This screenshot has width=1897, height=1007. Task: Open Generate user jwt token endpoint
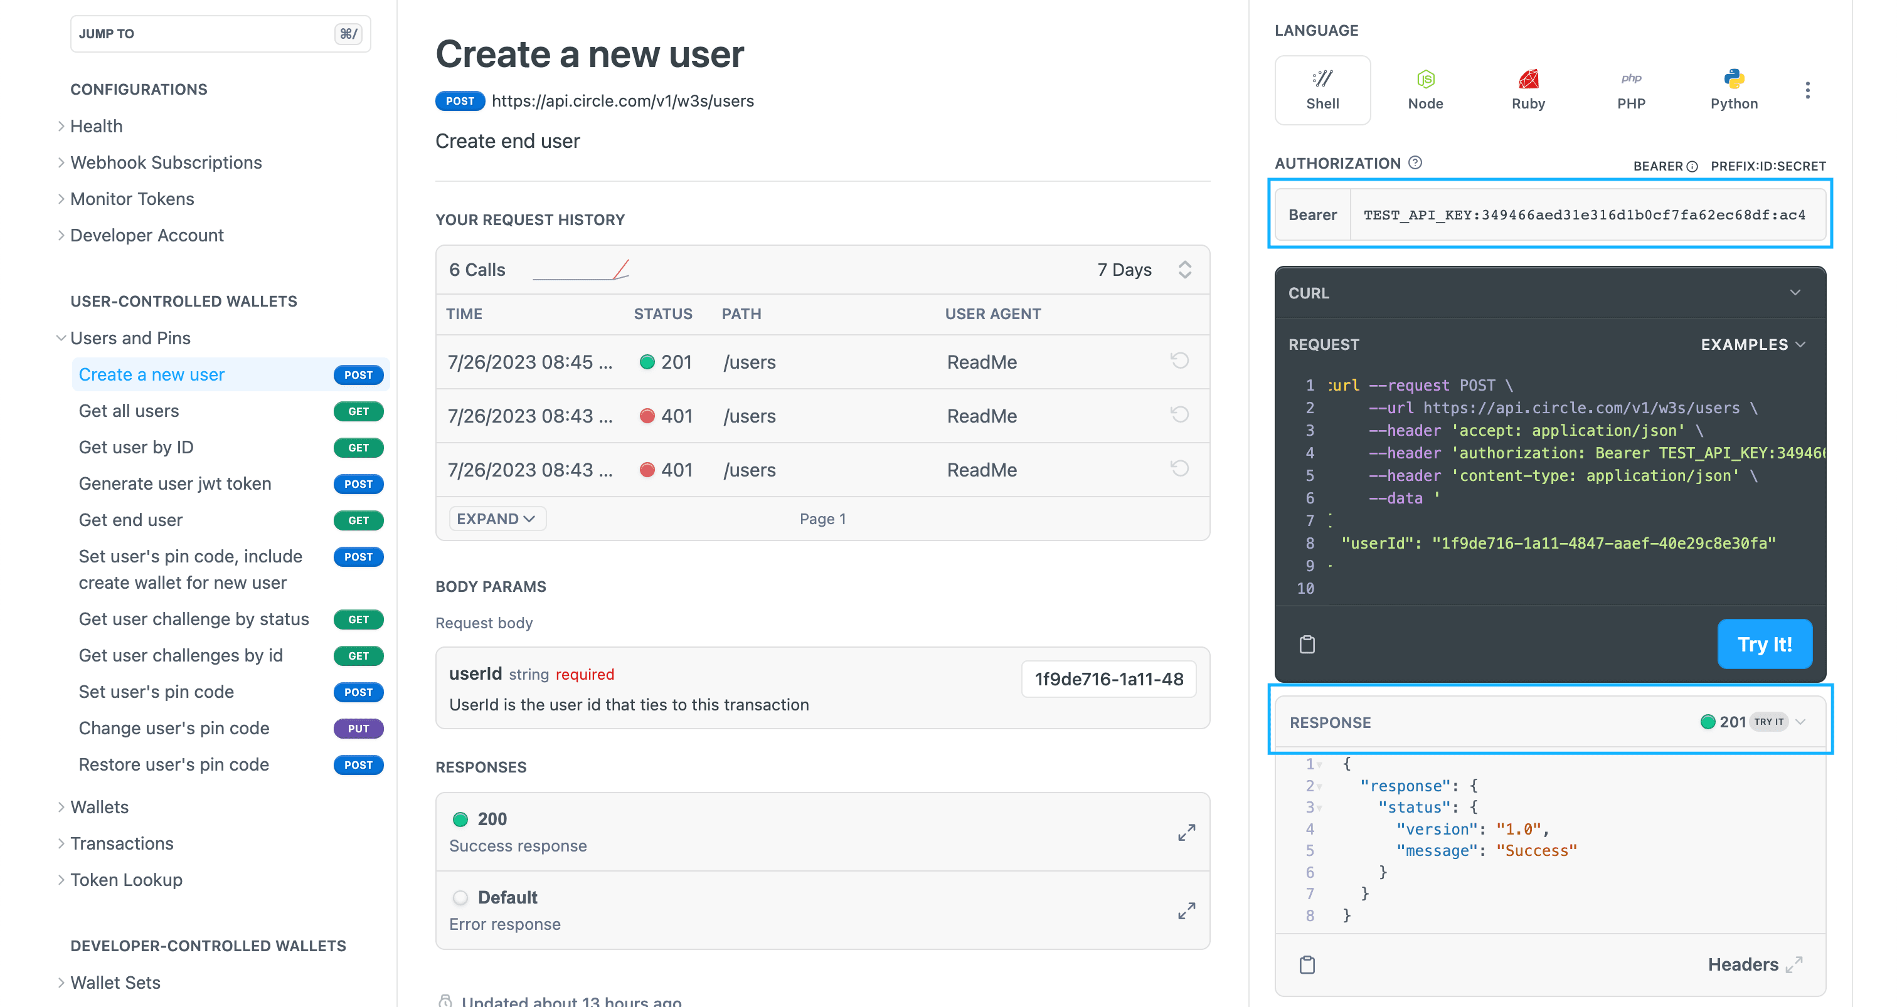click(x=231, y=483)
